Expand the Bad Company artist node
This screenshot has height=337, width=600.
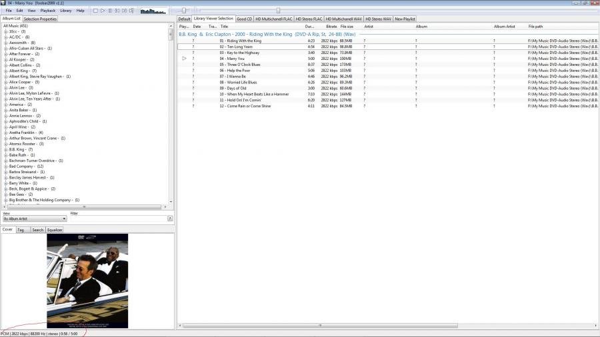[x=6, y=167]
